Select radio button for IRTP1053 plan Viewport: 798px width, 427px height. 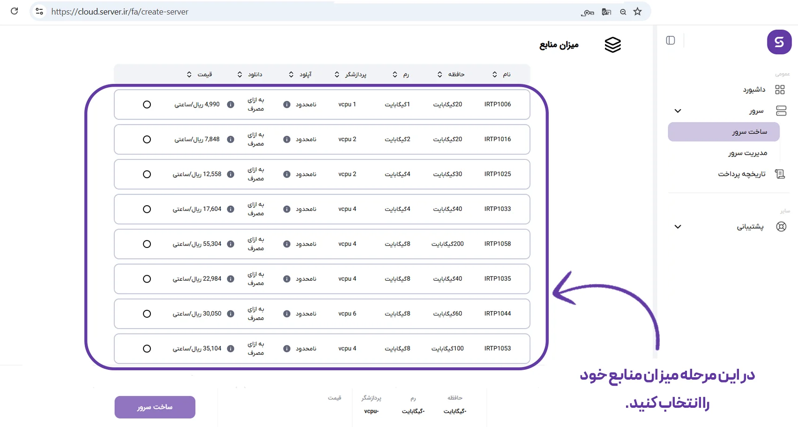point(147,349)
